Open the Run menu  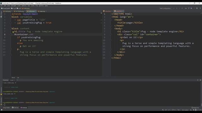point(29,6)
